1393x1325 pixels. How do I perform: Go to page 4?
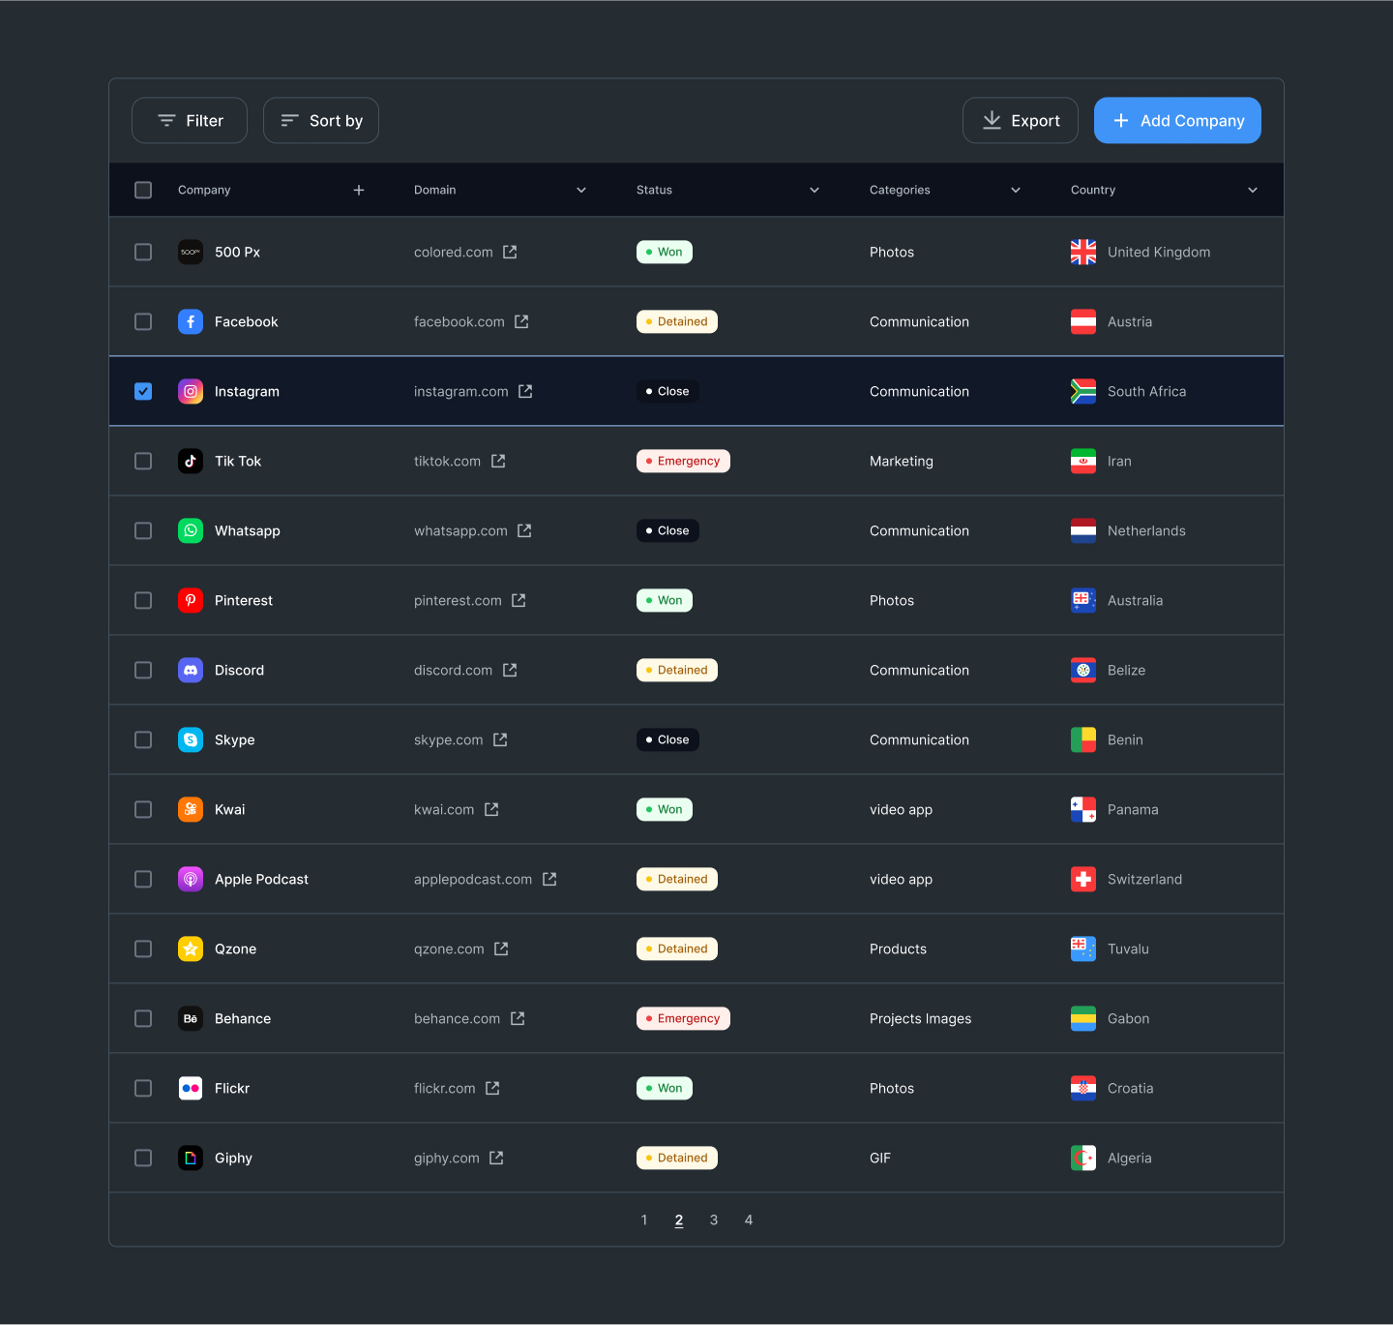pos(749,1220)
